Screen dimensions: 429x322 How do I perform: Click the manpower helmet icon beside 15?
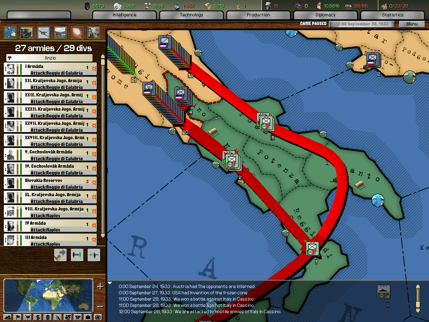click(268, 6)
